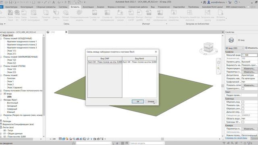Toggle the Дальняя секущая checkbox

click(243, 112)
